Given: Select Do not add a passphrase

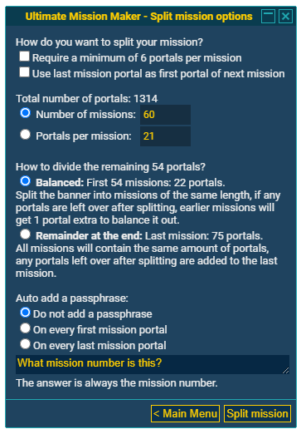Looking at the screenshot, I should tap(26, 313).
